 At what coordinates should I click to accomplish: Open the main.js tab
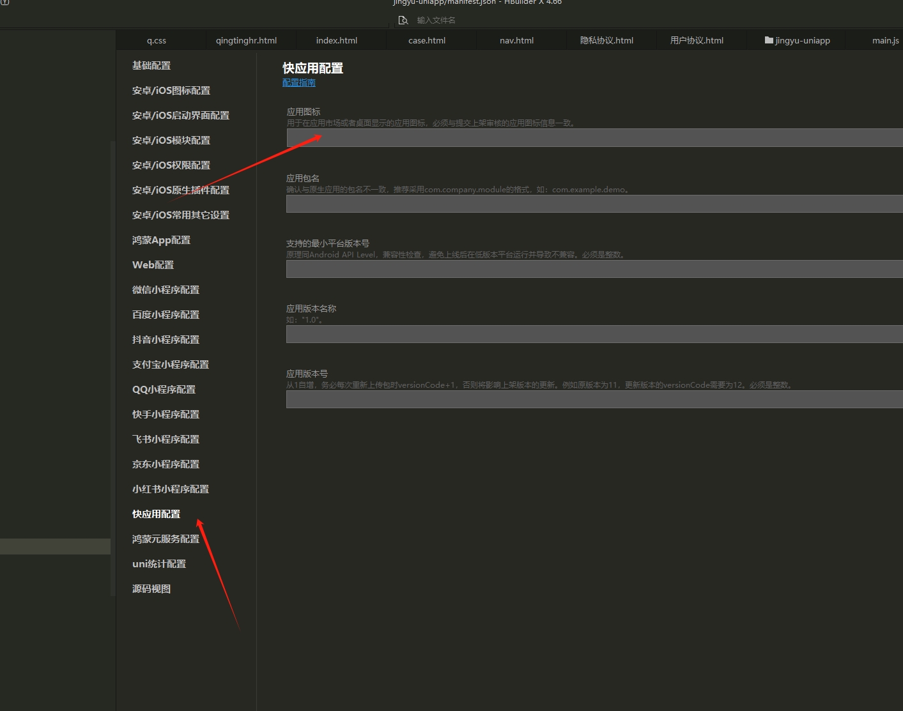[x=886, y=40]
